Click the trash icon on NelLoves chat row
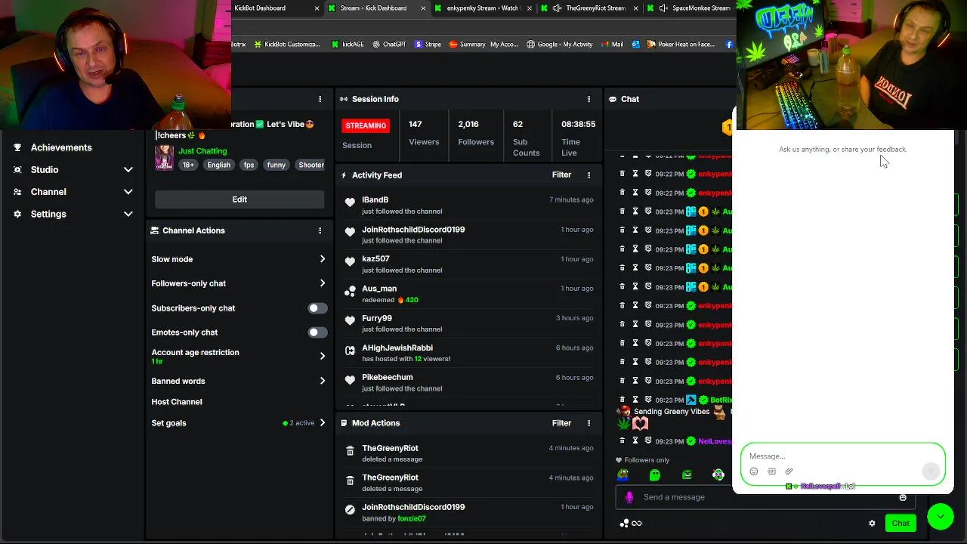Viewport: 967px width, 544px height. pos(623,441)
